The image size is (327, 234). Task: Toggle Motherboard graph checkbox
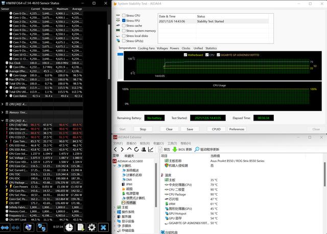pos(185,55)
